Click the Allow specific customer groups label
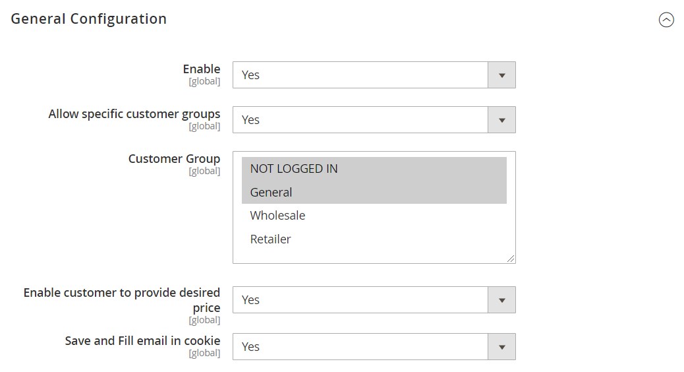The height and width of the screenshot is (372, 684). coord(134,114)
